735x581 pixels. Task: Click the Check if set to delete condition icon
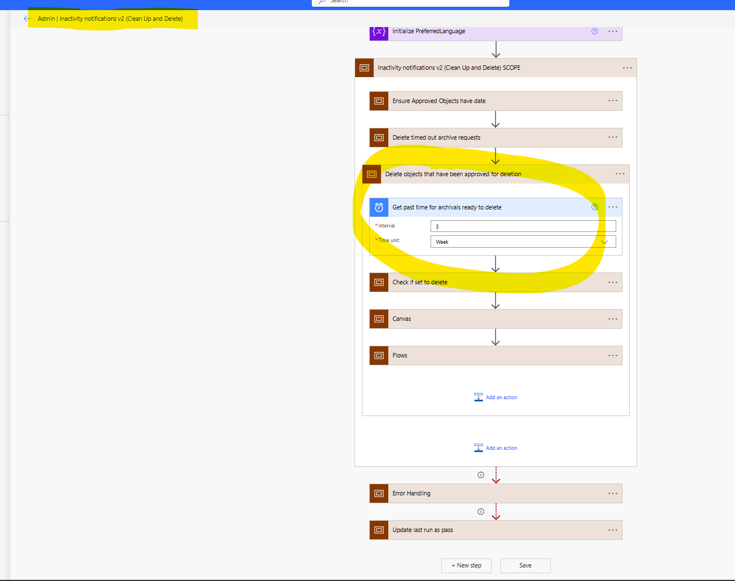pyautogui.click(x=379, y=282)
